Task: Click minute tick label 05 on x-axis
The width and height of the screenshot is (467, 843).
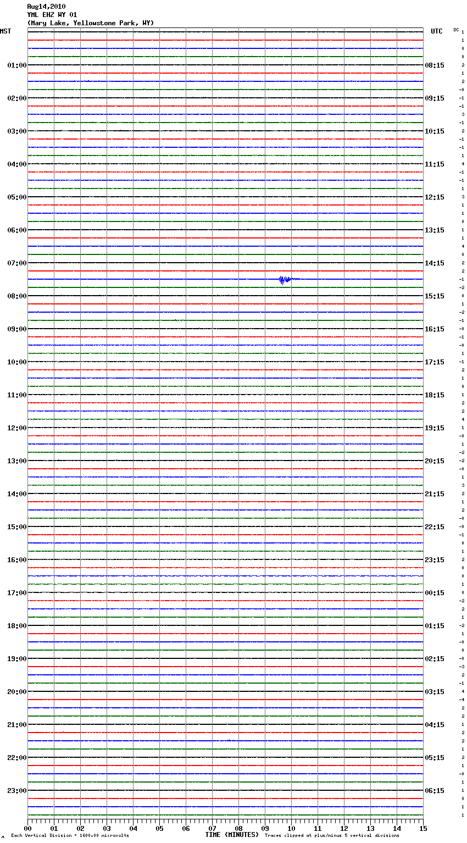Action: coord(159,828)
